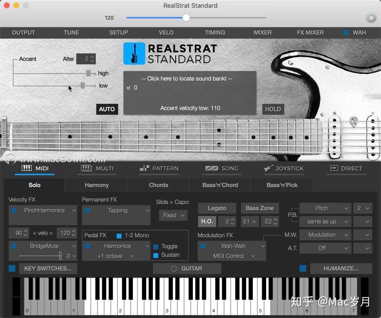Select the Bass'n'Chord tab
Screen dimensions: 381x318
tap(220, 185)
